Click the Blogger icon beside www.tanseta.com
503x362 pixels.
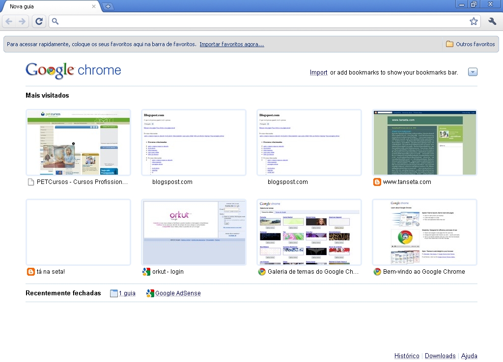377,182
